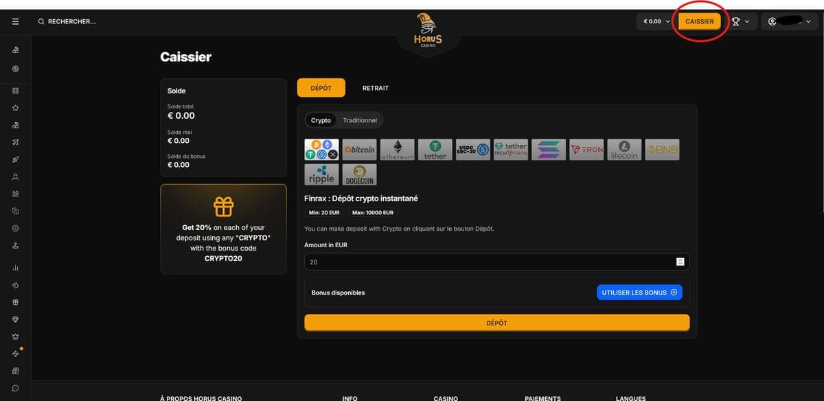Click the star favorites icon in sidebar
Image resolution: width=824 pixels, height=401 pixels.
coord(15,108)
